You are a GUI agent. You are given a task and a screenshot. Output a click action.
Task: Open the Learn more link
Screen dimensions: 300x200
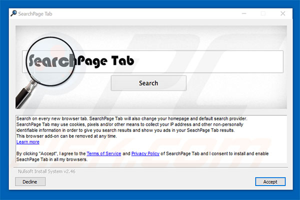pos(28,142)
